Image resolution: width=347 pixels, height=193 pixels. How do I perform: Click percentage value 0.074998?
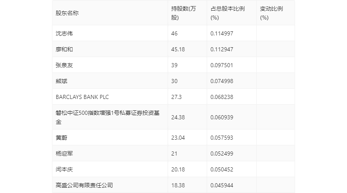(x=222, y=81)
